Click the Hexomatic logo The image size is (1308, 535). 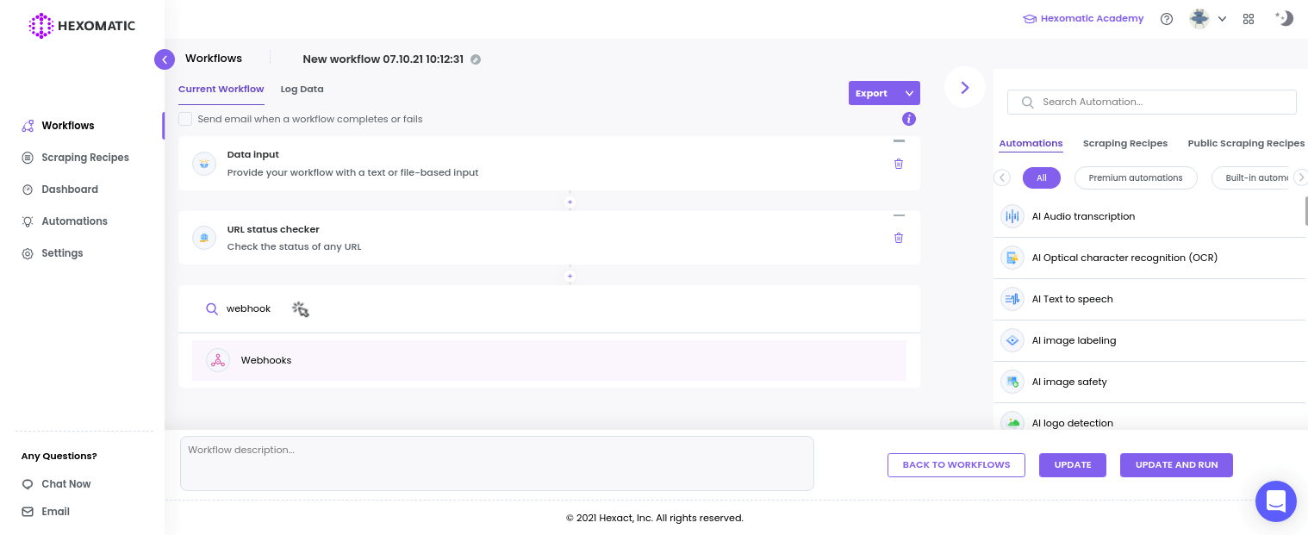(x=82, y=26)
